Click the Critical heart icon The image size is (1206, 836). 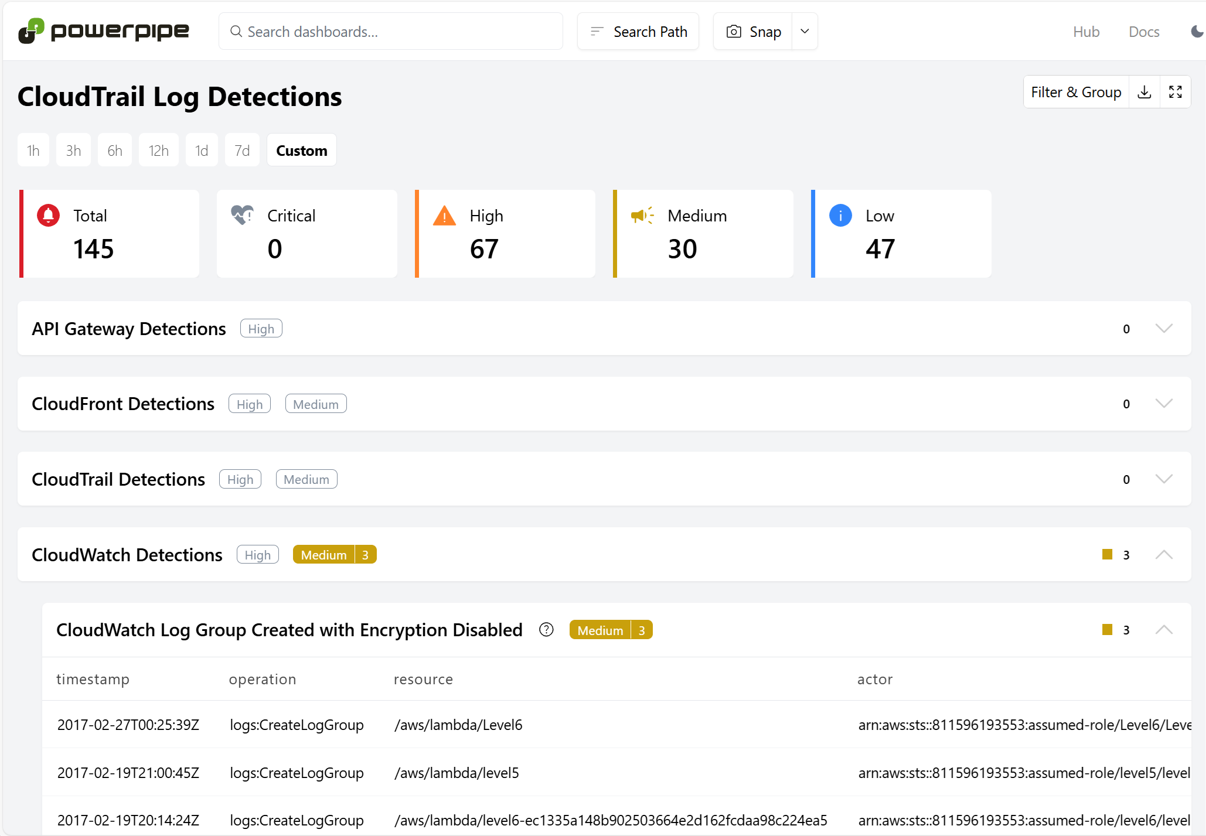click(242, 215)
